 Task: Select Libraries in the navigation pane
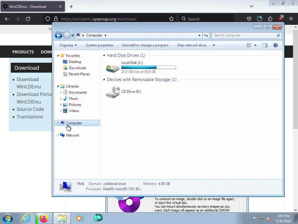pyautogui.click(x=72, y=86)
